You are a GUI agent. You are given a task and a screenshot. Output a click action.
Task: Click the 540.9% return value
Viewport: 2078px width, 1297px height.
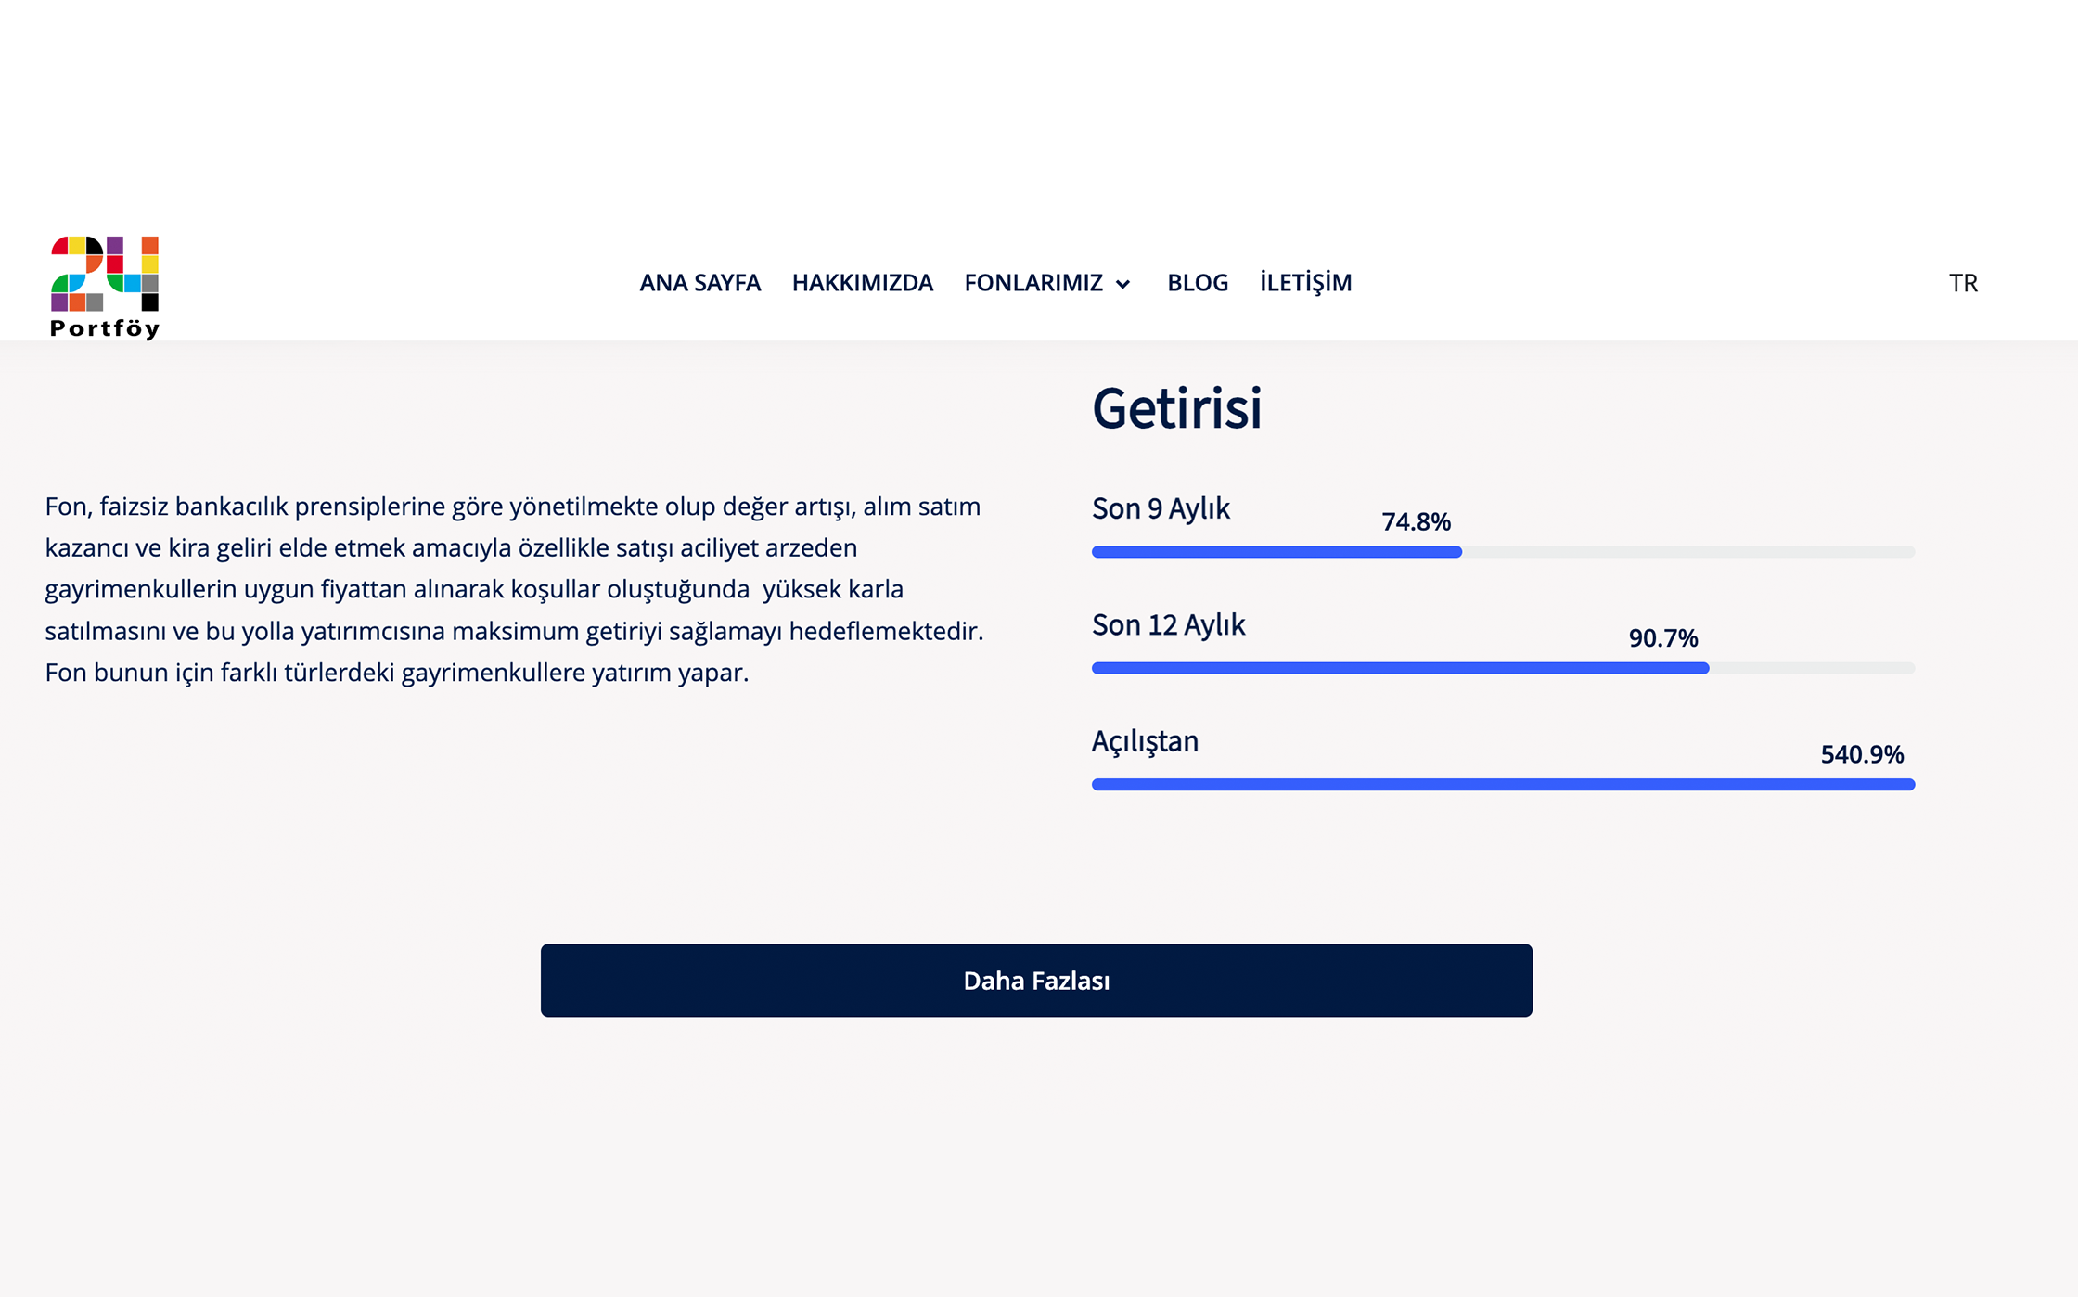click(x=1861, y=754)
